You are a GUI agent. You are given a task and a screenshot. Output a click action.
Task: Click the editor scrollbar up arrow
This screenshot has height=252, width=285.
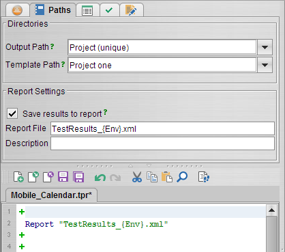[272, 210]
